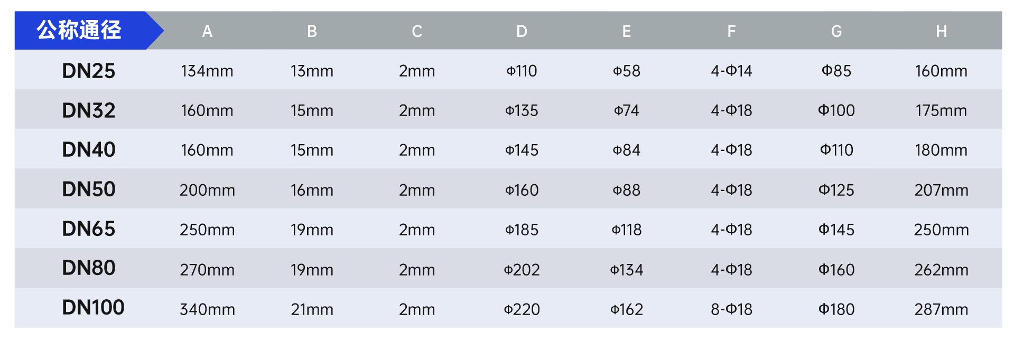
Task: Click the Φ135 cell in DN32 row
Action: (522, 110)
